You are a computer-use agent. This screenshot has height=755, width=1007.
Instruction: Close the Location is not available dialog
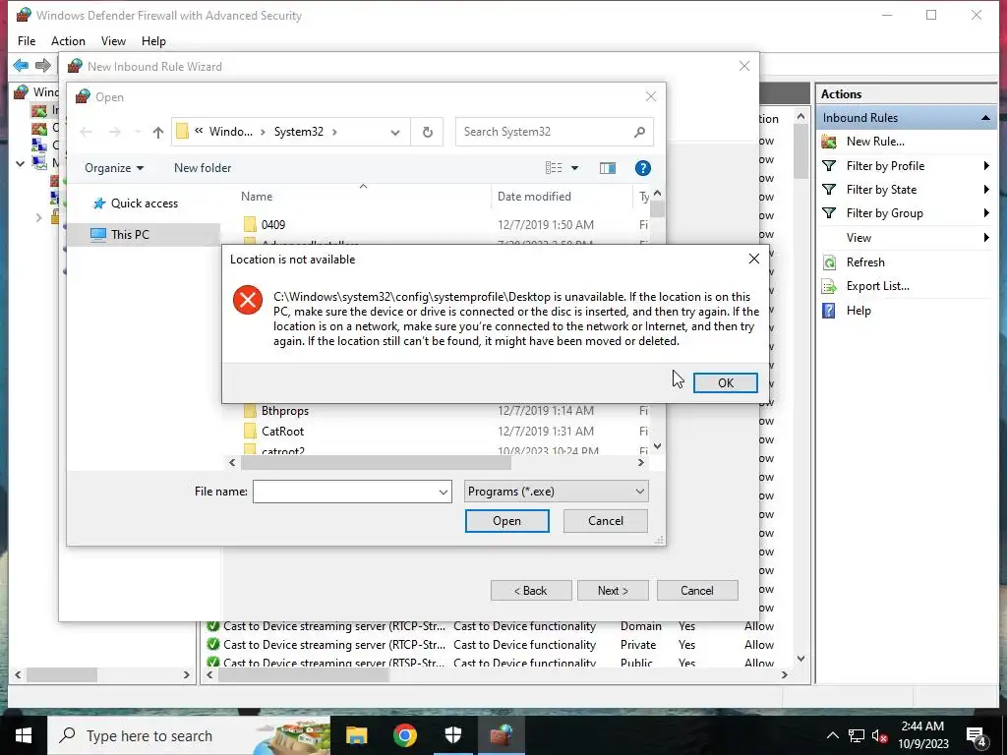click(x=754, y=259)
